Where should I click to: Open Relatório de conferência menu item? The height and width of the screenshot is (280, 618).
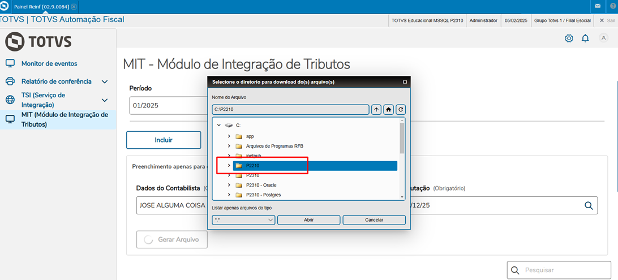point(57,81)
